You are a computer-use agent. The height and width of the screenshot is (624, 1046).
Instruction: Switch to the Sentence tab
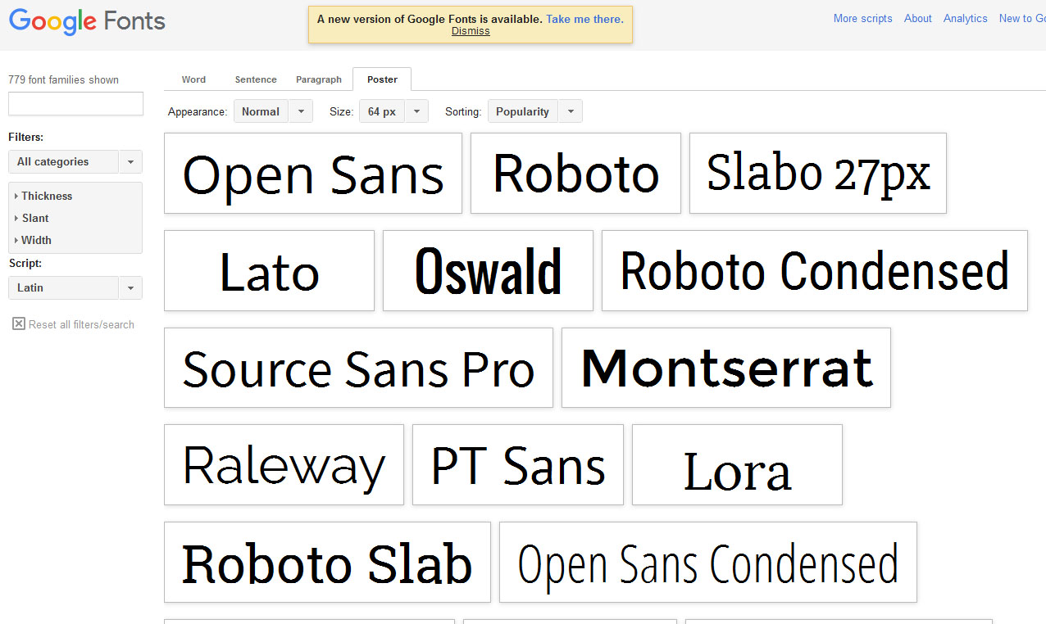(256, 79)
